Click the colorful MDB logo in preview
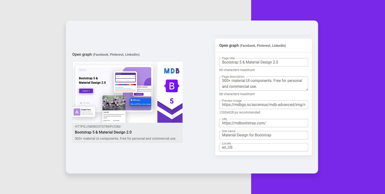Image resolution: width=385 pixels, height=194 pixels. click(172, 71)
